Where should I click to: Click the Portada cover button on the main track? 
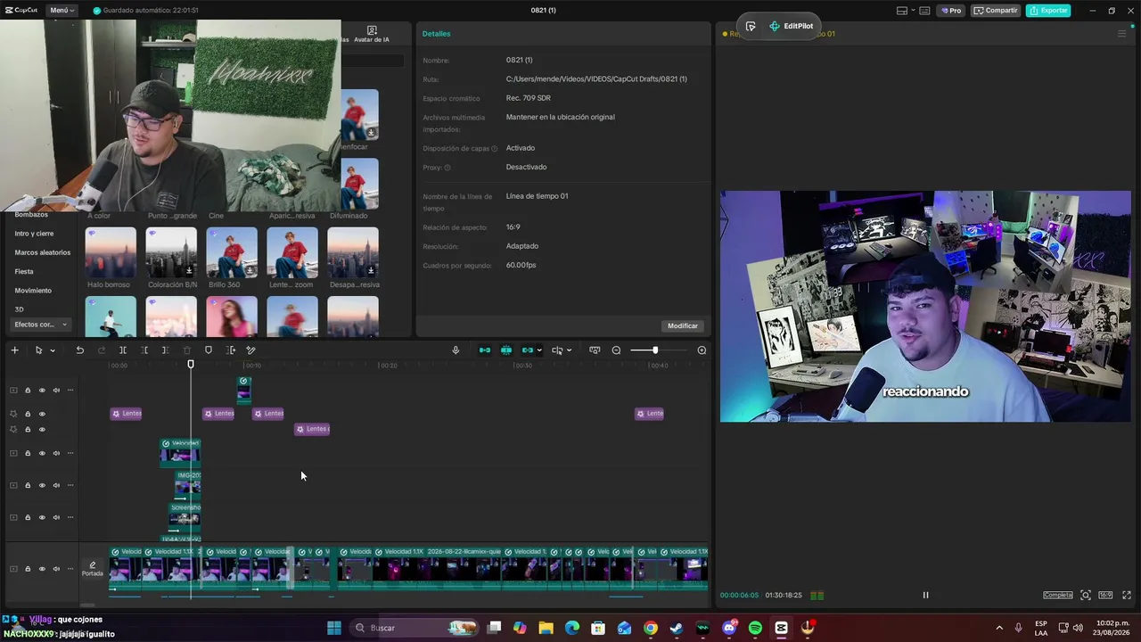[x=93, y=569]
